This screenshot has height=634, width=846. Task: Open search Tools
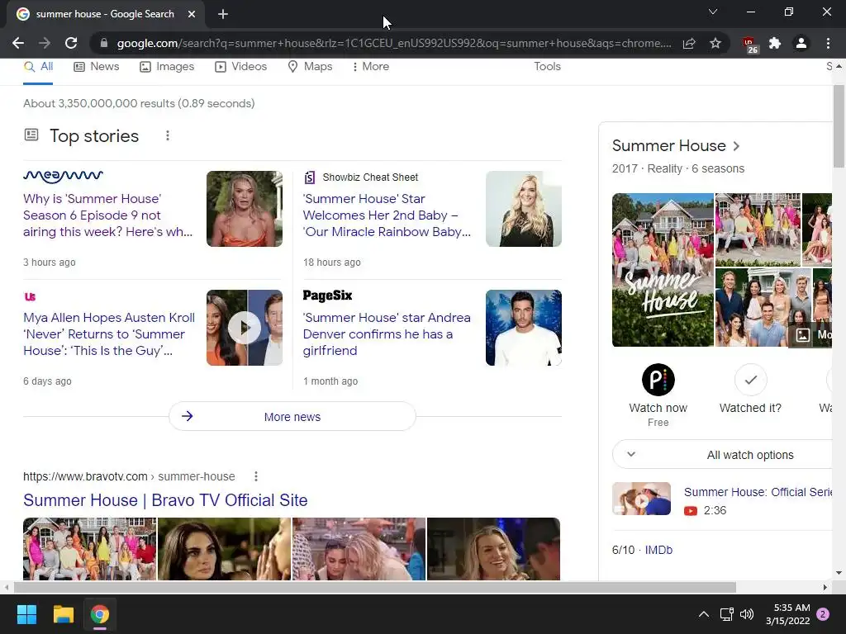547,66
